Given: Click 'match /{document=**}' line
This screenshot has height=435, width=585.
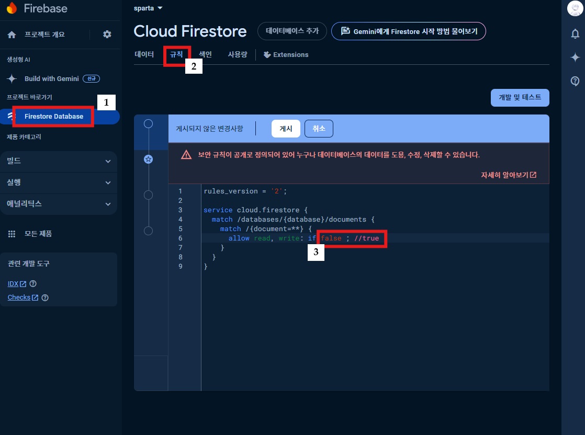Looking at the screenshot, I should [266, 229].
